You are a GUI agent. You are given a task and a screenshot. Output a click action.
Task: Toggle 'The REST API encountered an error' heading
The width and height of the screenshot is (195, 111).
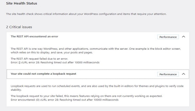34,36
